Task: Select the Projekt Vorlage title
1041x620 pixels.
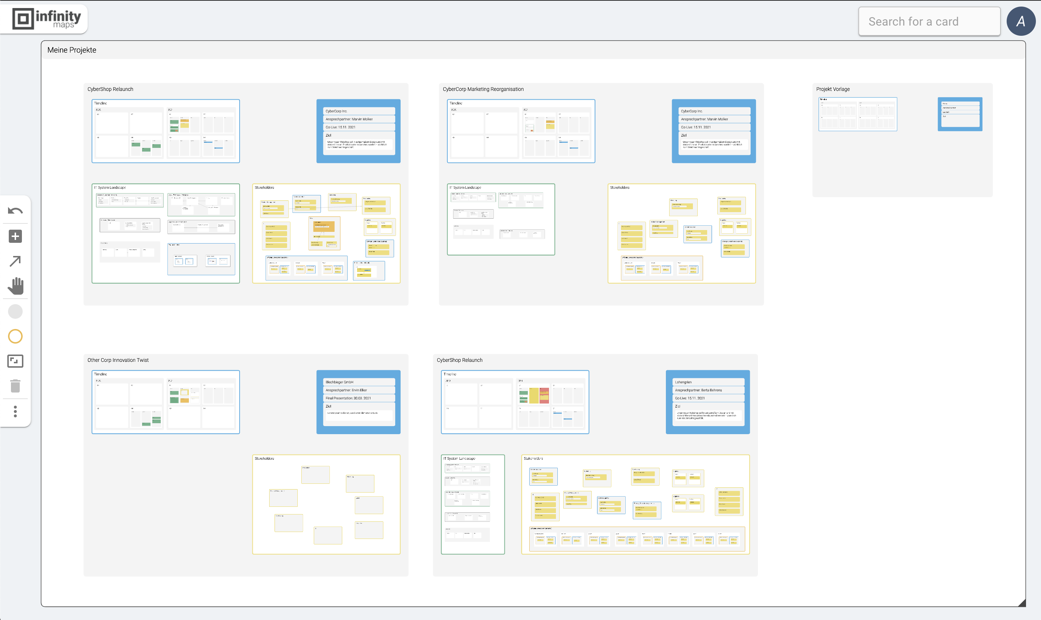Action: point(832,89)
